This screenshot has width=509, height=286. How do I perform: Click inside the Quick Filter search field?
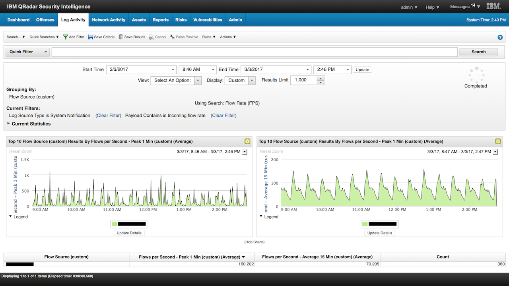click(x=254, y=52)
